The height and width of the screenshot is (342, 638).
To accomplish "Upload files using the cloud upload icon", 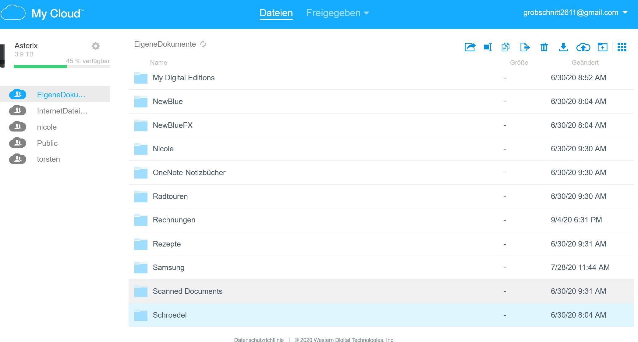I will click(x=583, y=47).
